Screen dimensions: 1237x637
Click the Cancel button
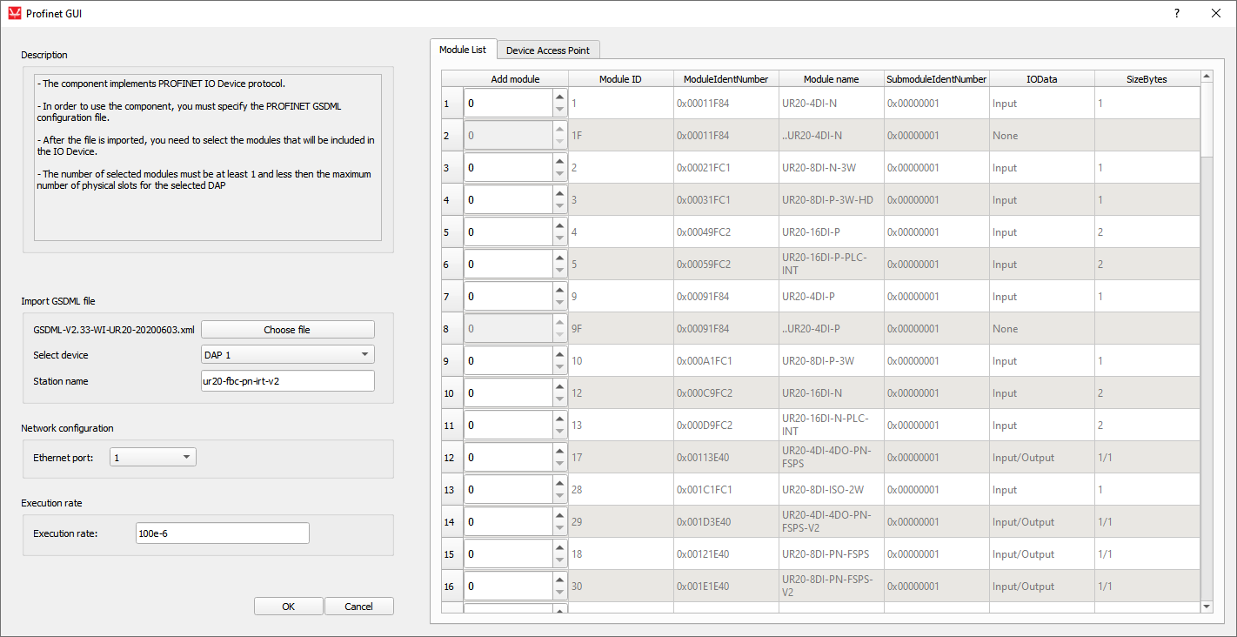(358, 607)
